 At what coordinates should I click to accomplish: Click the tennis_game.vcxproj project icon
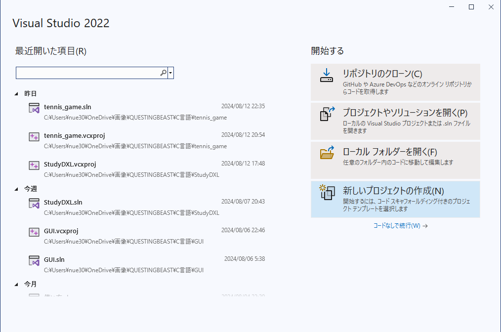[34, 137]
